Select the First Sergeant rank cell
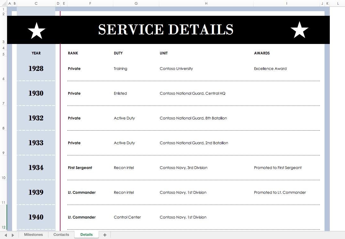345x239 pixels. (80, 167)
